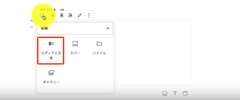Click the block transform (change type) icon

(42, 15)
